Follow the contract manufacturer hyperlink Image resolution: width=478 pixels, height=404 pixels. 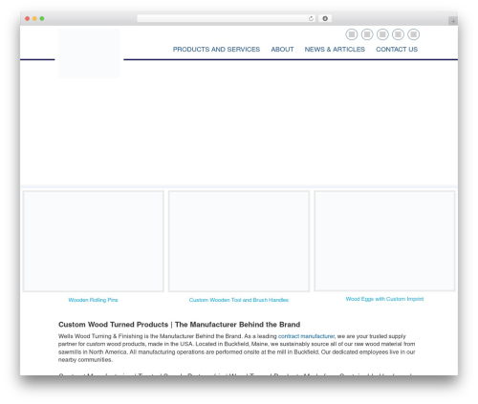[306, 336]
